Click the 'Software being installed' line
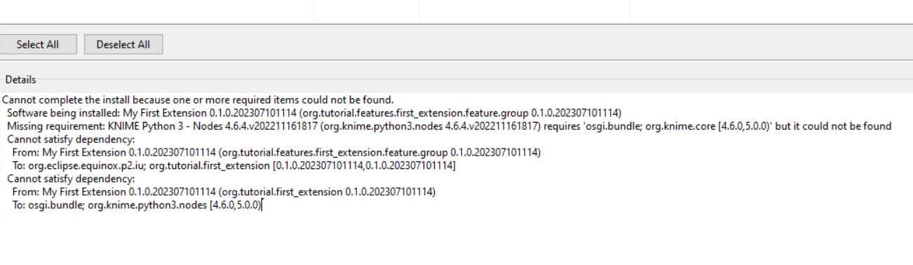Image resolution: width=913 pixels, height=265 pixels. tap(314, 113)
